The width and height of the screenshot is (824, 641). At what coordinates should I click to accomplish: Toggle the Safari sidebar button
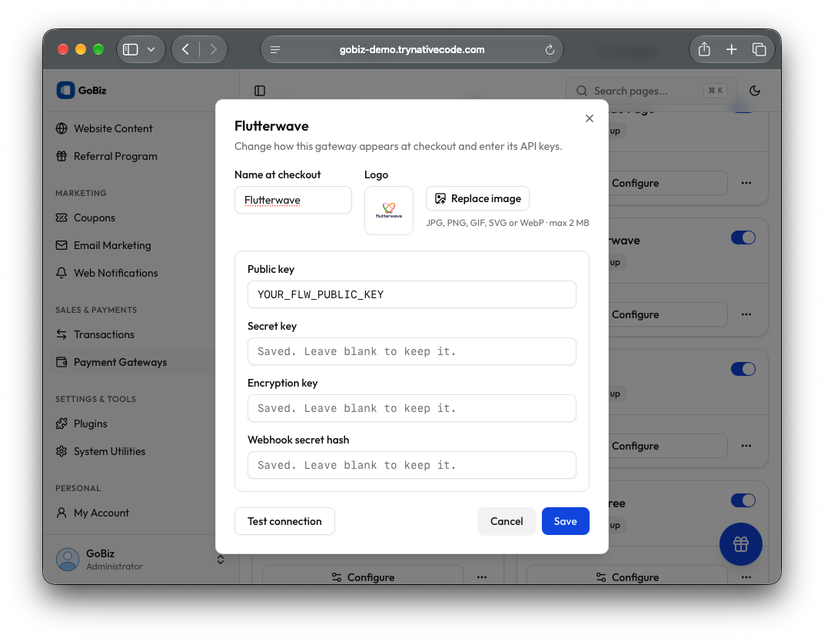point(131,49)
